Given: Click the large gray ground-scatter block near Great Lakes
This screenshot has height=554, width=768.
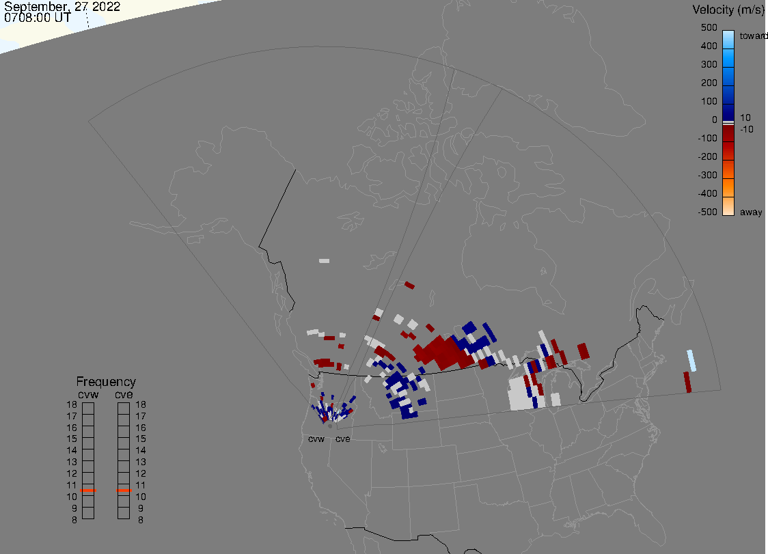Looking at the screenshot, I should 521,393.
